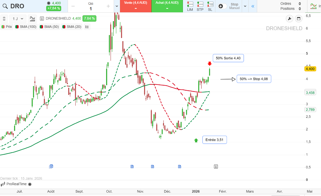Select the red down arrow marker
The width and height of the screenshot is (321, 196).
pyautogui.click(x=210, y=64)
